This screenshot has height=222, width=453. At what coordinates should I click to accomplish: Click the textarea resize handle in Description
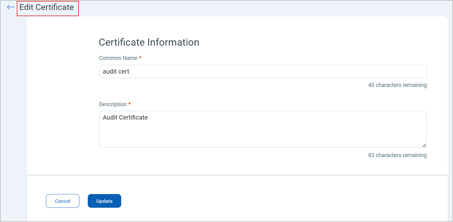coord(424,145)
